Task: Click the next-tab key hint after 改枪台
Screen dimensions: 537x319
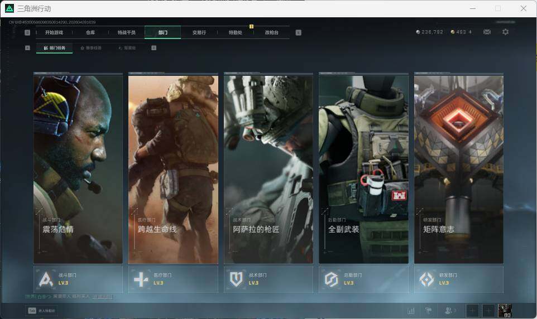Action: click(x=298, y=32)
